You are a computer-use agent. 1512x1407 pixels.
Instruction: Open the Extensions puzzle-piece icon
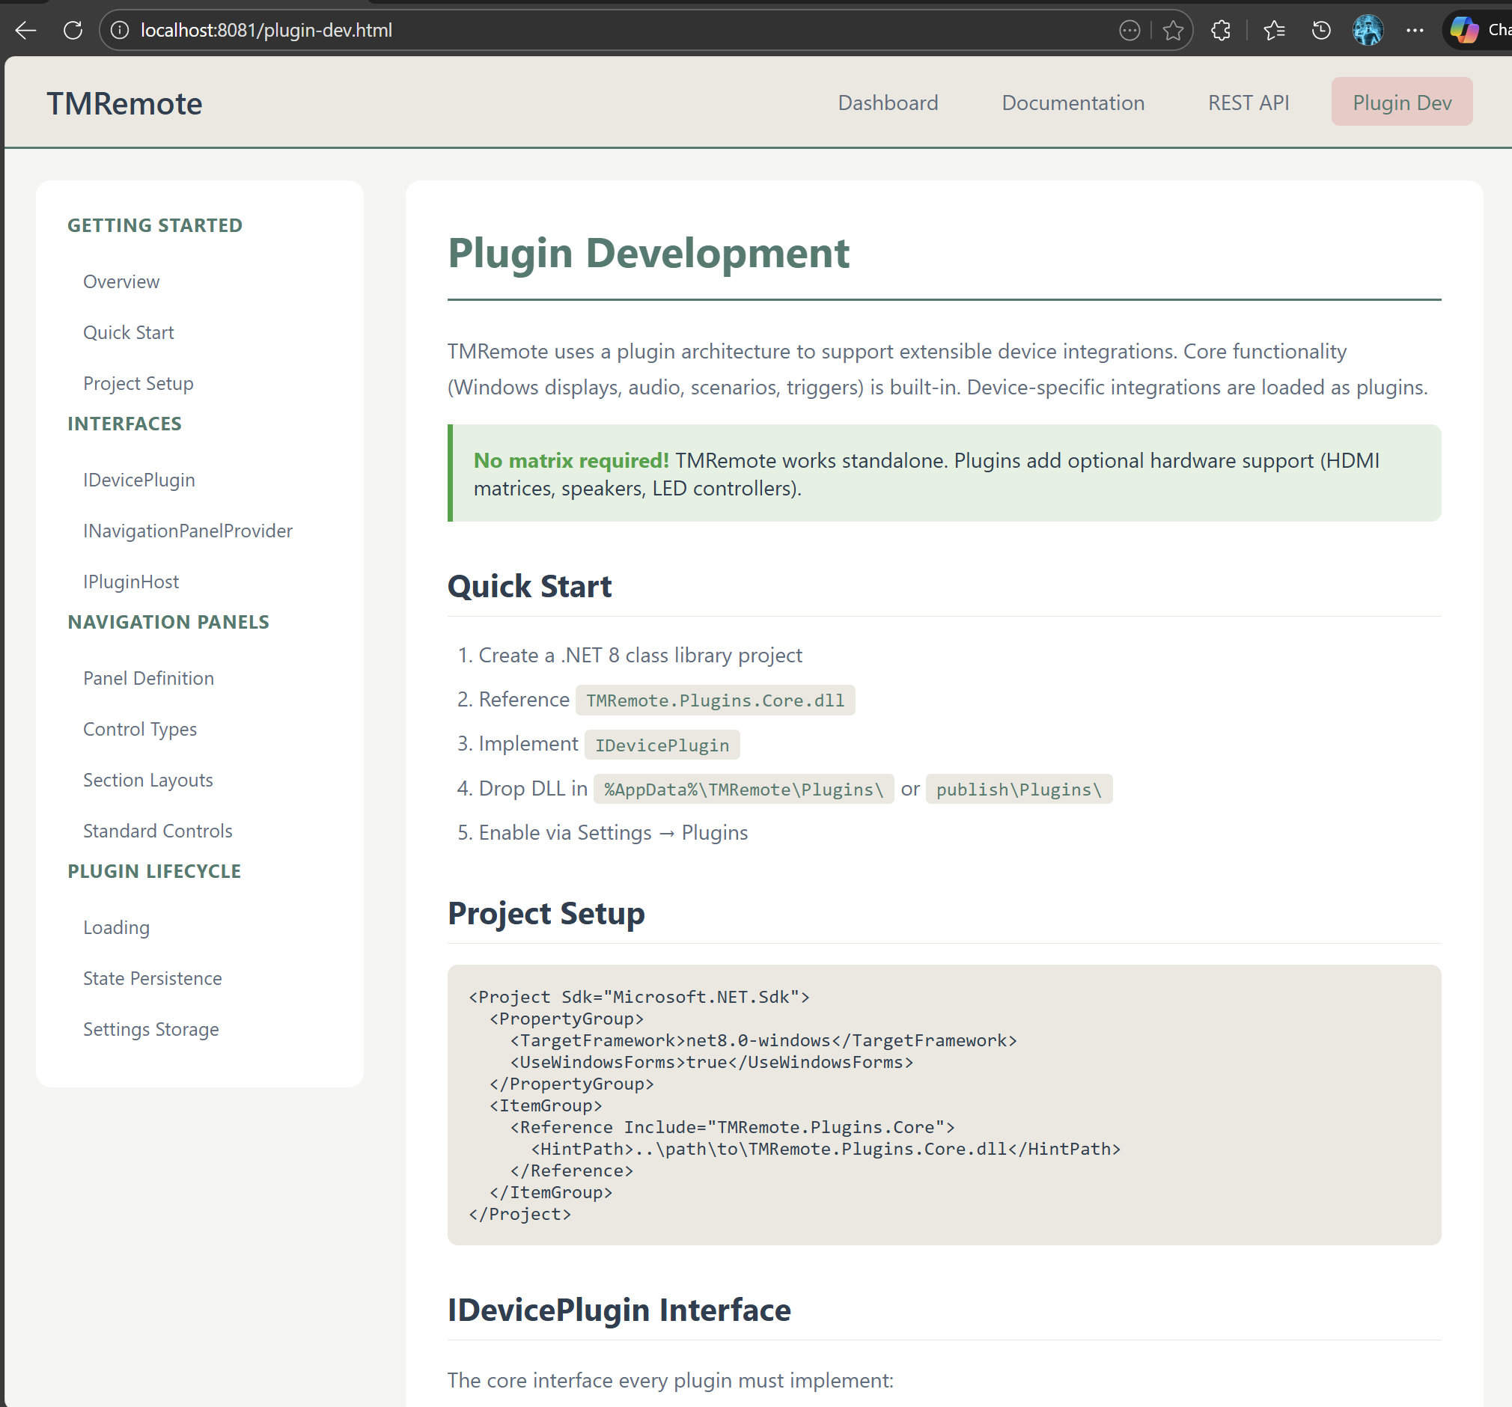pyautogui.click(x=1221, y=31)
